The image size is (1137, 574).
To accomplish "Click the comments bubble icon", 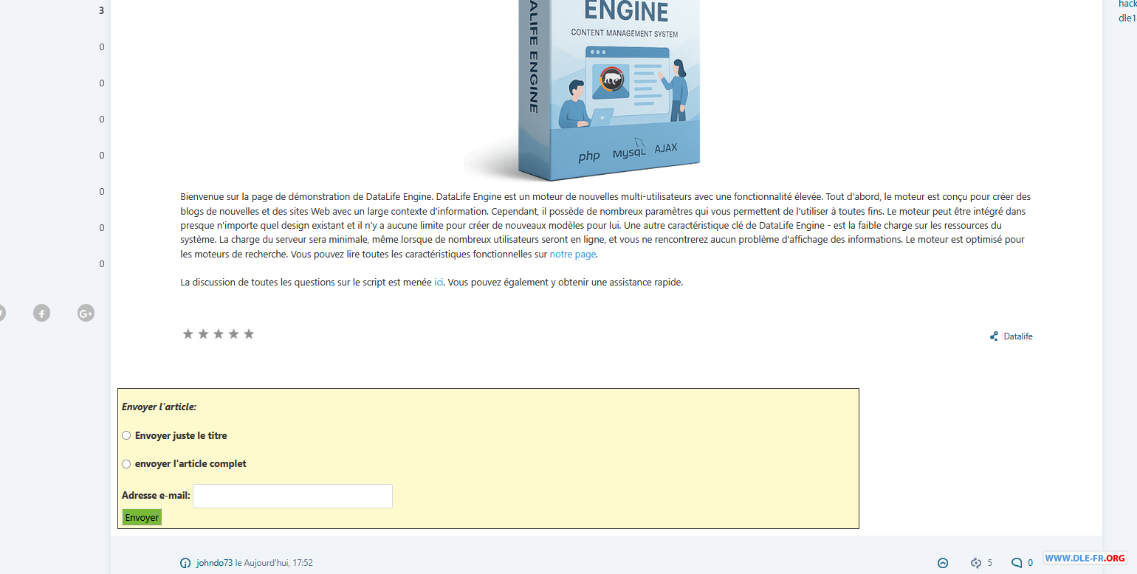I will coord(1017,563).
